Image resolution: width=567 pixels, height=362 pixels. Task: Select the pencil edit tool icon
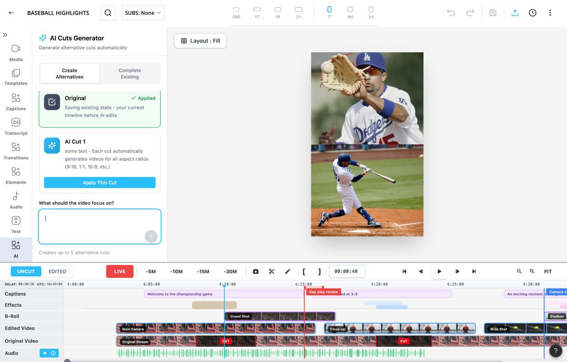[x=287, y=271]
